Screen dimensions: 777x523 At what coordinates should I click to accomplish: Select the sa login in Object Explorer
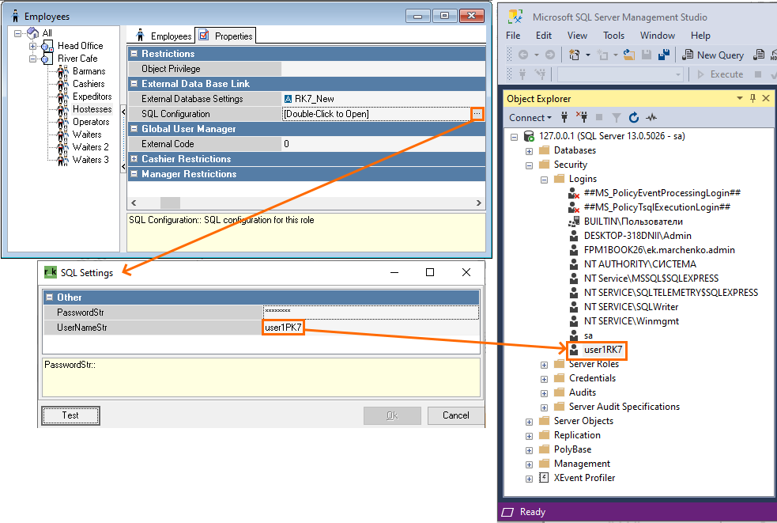[588, 336]
